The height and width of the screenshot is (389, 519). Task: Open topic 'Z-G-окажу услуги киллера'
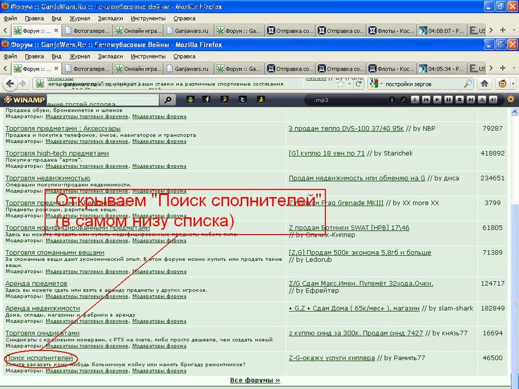click(x=331, y=358)
